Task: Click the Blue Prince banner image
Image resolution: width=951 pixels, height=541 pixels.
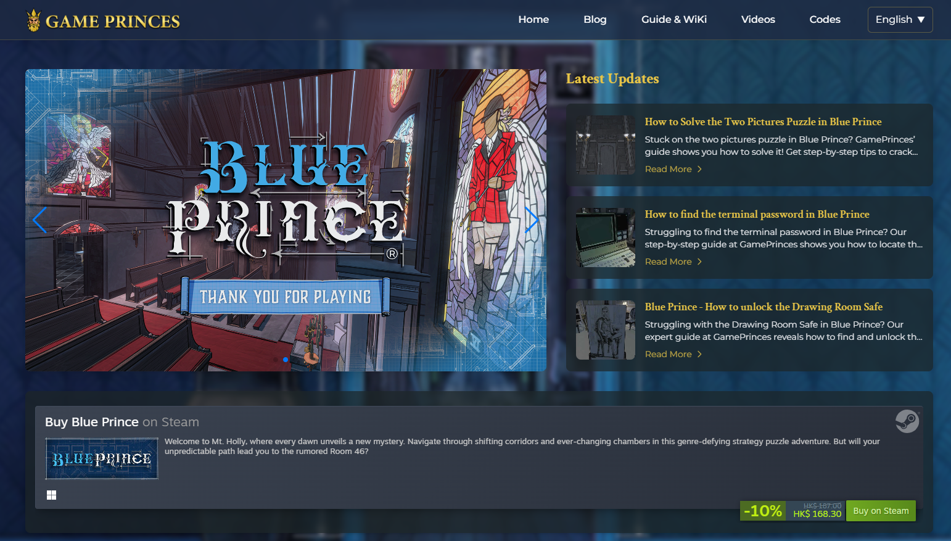Action: click(x=286, y=220)
